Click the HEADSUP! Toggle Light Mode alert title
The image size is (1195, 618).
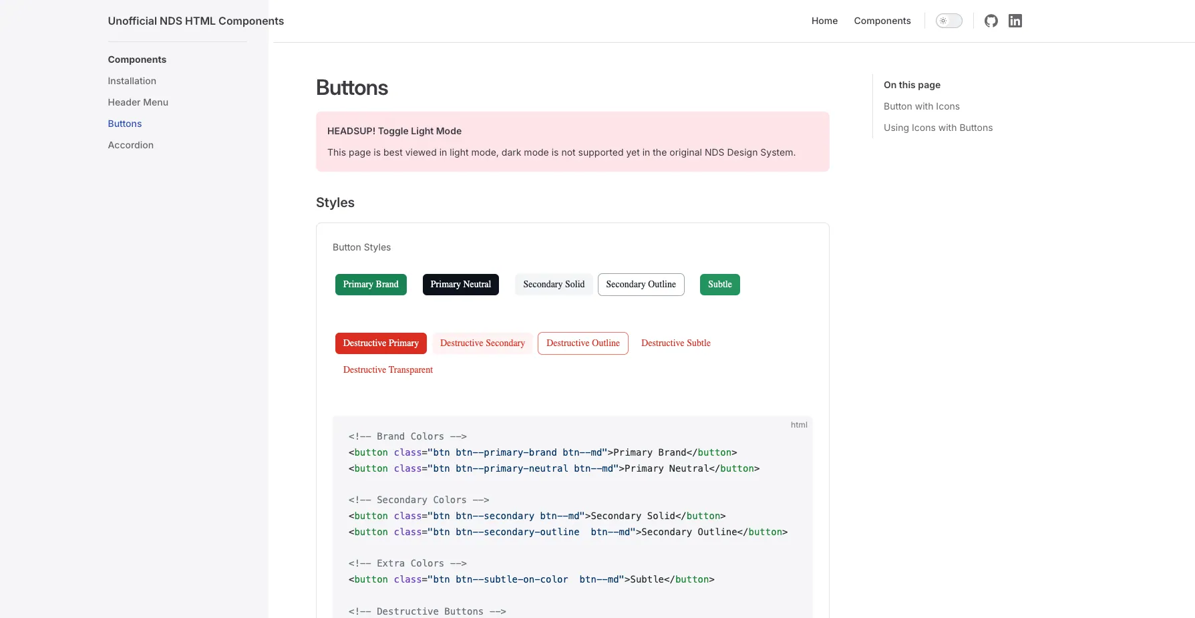394,131
